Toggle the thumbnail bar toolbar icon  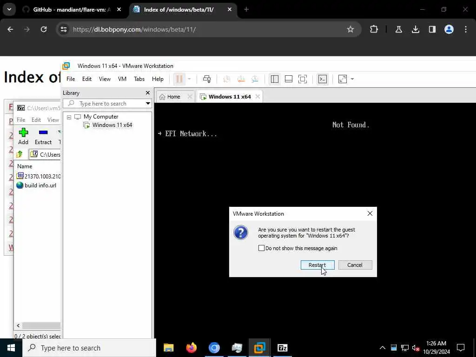288,79
